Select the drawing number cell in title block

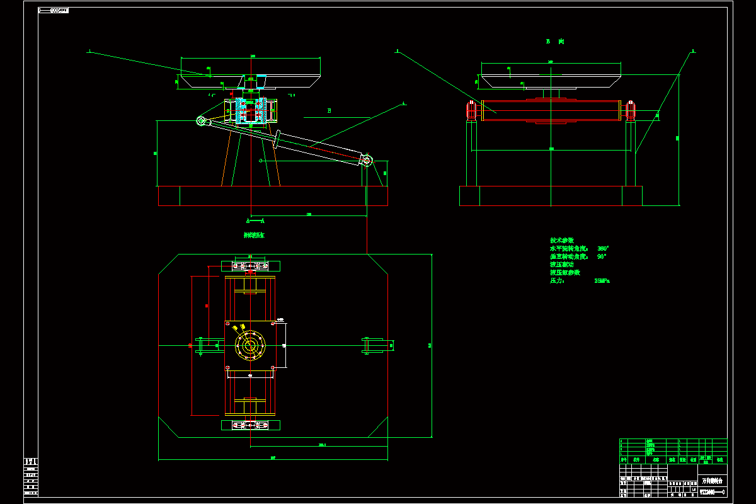point(713,491)
